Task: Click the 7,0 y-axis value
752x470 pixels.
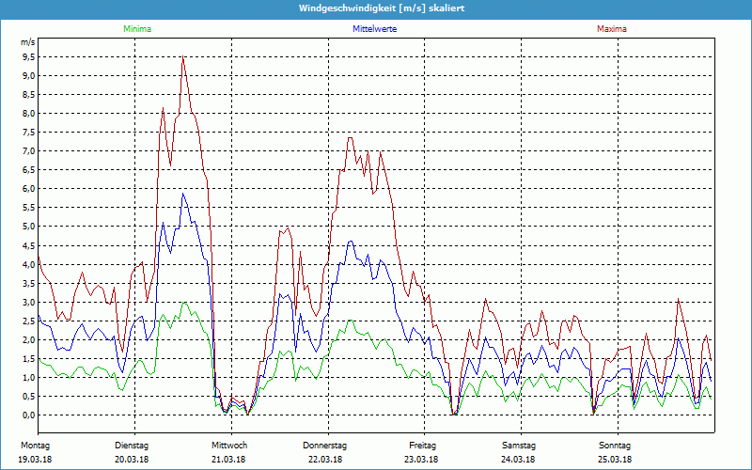Action: pos(28,151)
